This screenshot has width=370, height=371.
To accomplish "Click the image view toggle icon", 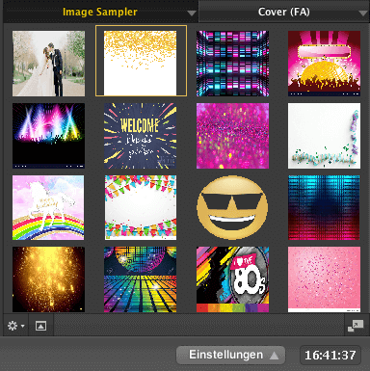I will tap(40, 326).
